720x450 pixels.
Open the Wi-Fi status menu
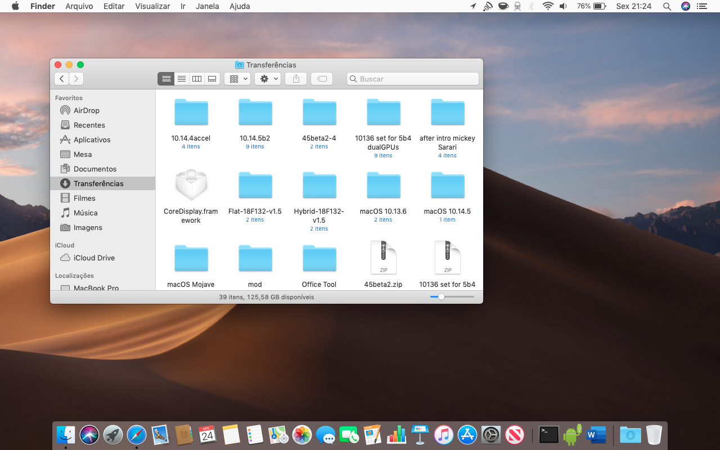(548, 6)
